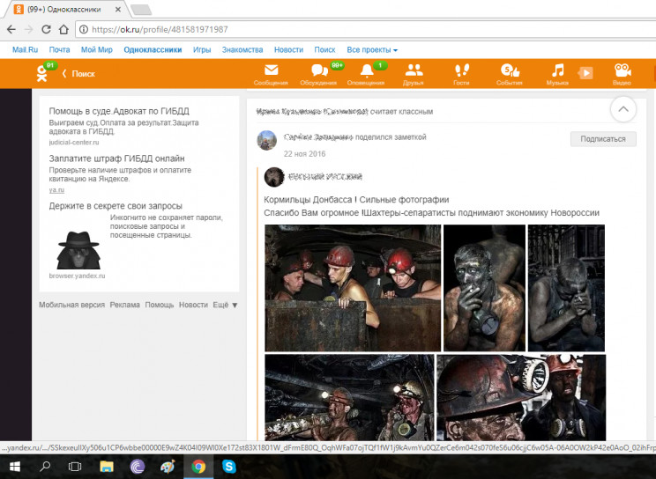Open photo of miners in red helmets
Screen dimensions: 656x479
(353, 288)
